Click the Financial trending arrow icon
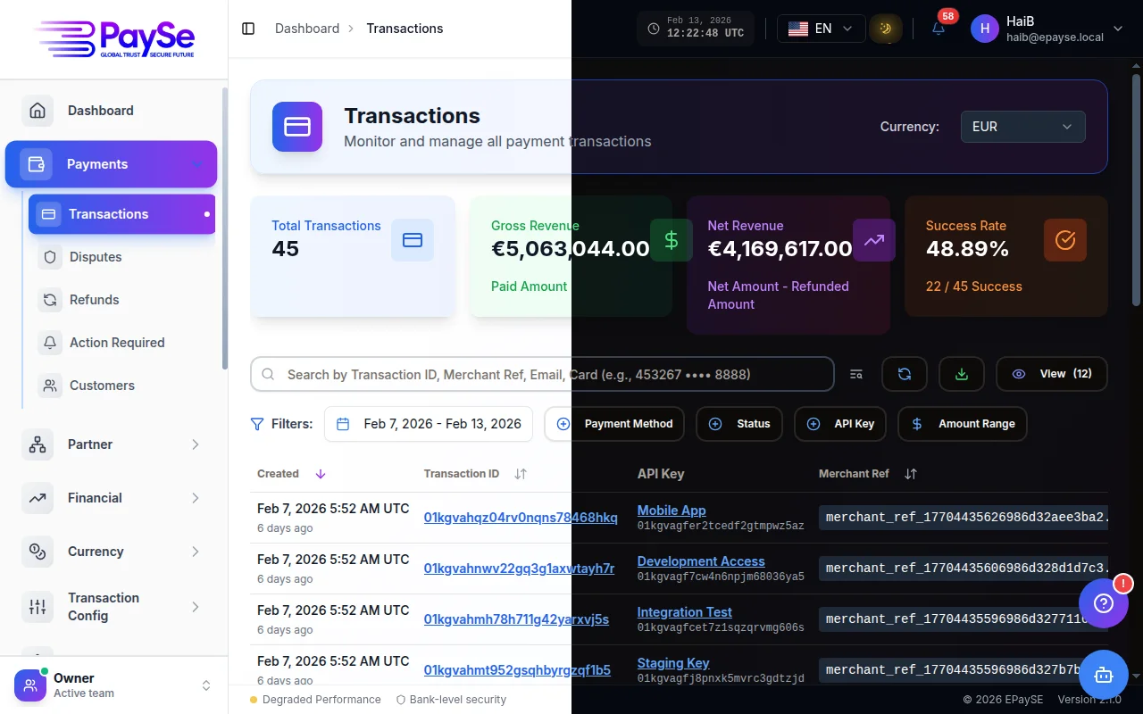Viewport: 1143px width, 714px height. (x=38, y=498)
